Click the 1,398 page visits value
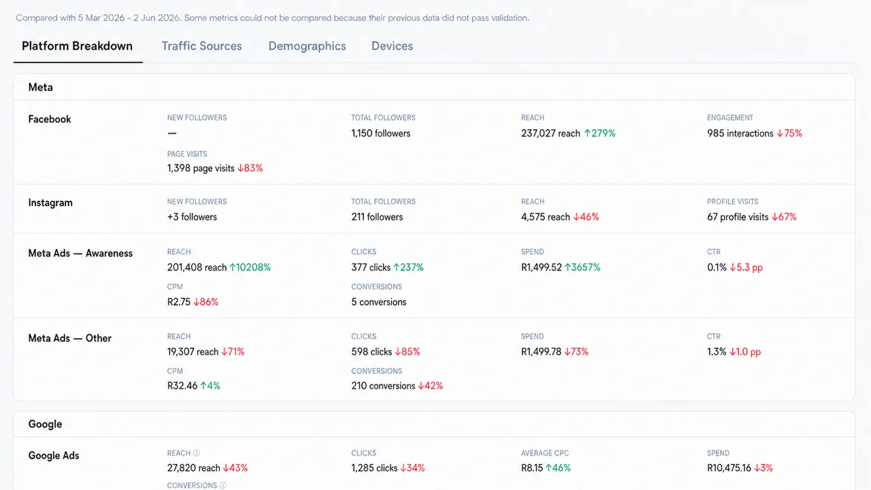Image resolution: width=871 pixels, height=490 pixels. tap(201, 168)
